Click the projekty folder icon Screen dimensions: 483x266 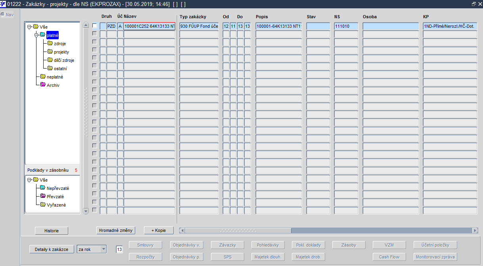pyautogui.click(x=50, y=52)
